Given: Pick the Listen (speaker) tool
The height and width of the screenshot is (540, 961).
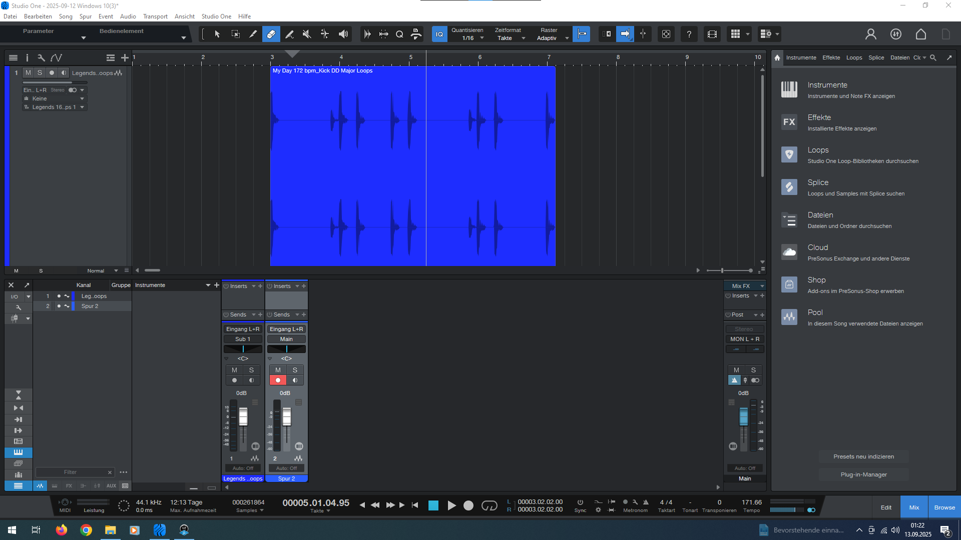Looking at the screenshot, I should (343, 34).
